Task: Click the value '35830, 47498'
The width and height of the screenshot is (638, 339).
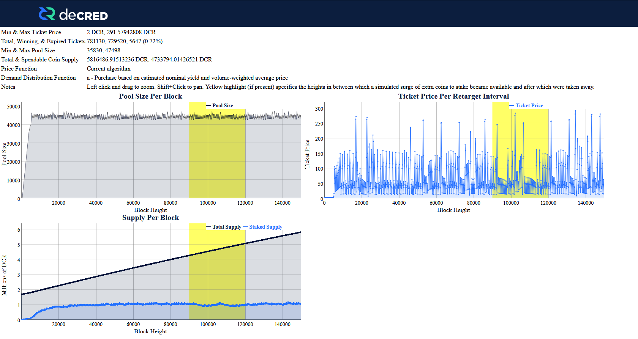Action: pyautogui.click(x=104, y=50)
